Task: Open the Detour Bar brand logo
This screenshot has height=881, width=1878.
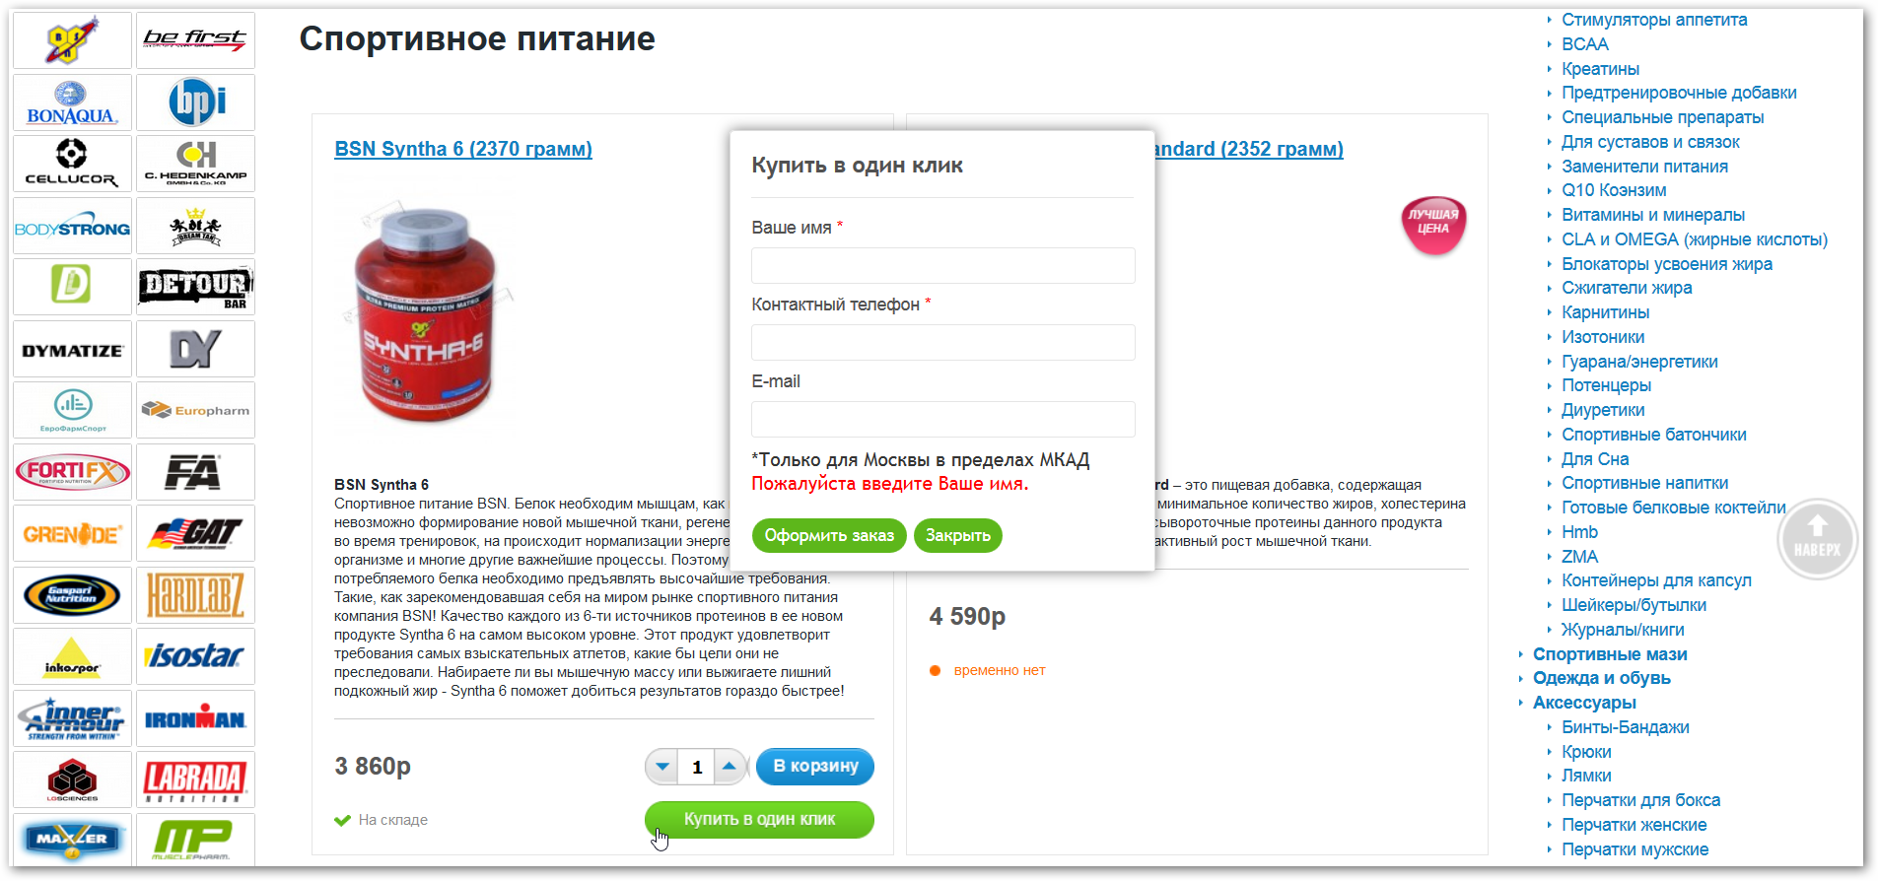Action: coord(195,287)
